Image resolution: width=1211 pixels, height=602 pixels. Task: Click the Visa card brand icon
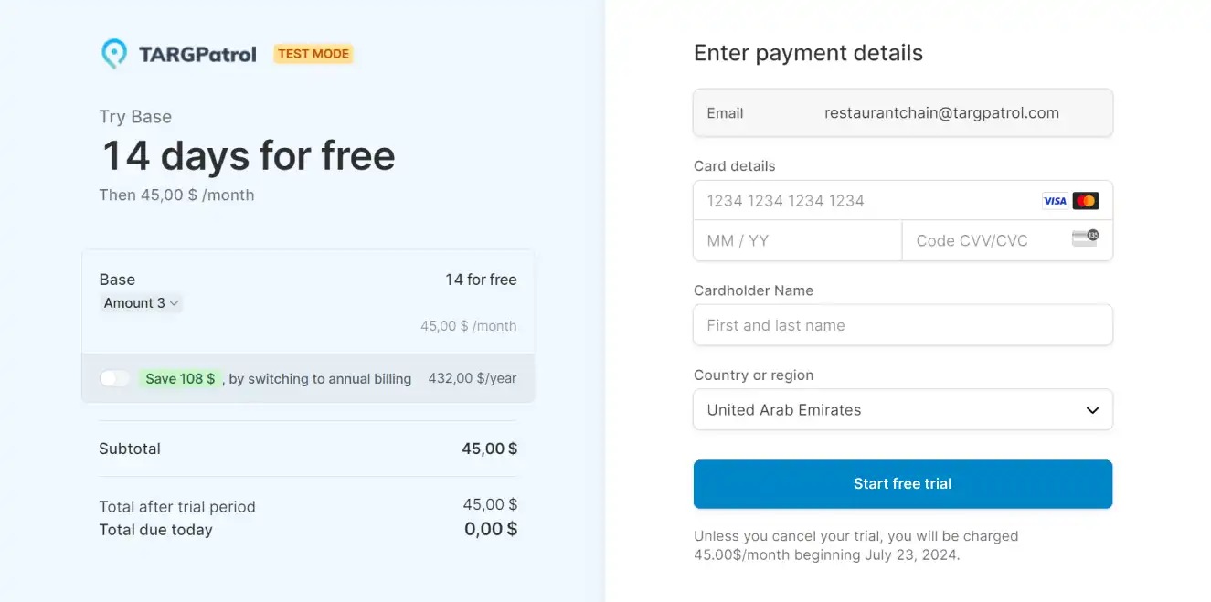coord(1054,200)
